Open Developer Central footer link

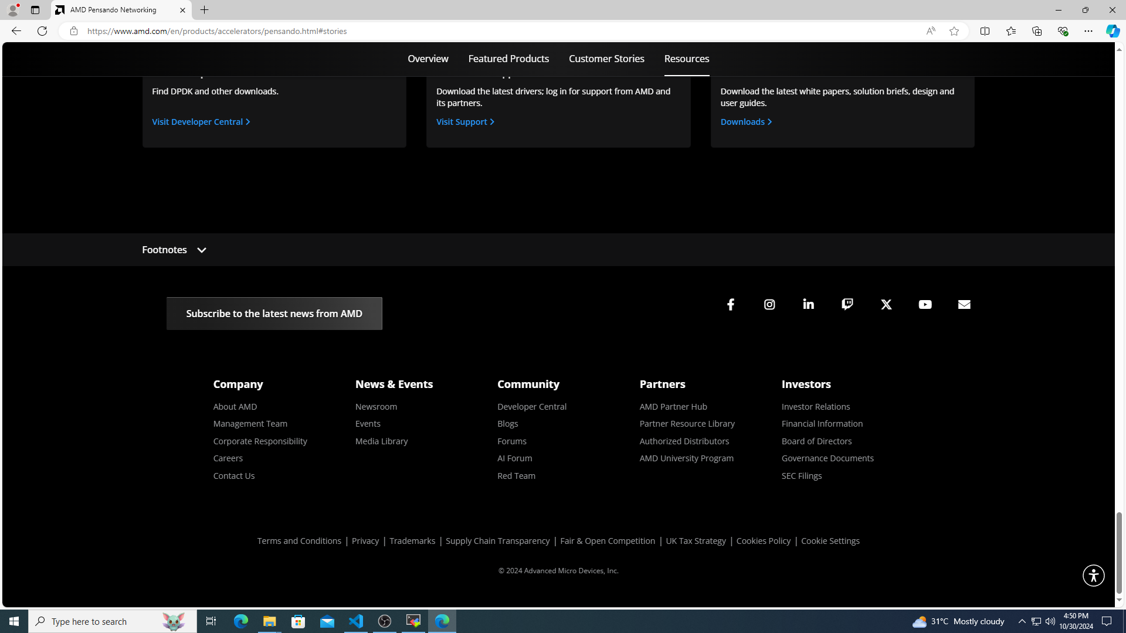click(x=532, y=407)
